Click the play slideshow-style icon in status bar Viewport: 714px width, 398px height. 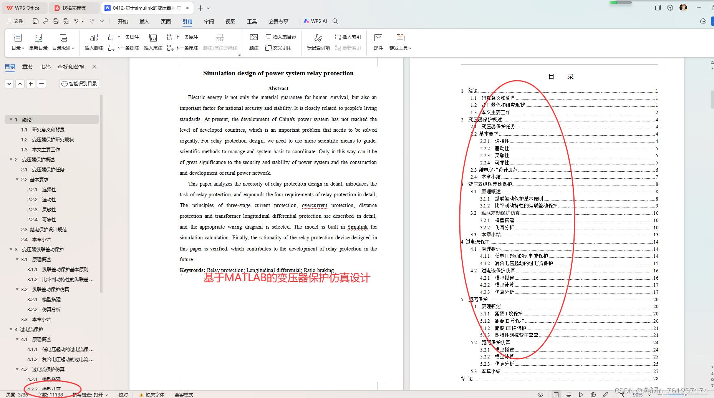click(581, 395)
